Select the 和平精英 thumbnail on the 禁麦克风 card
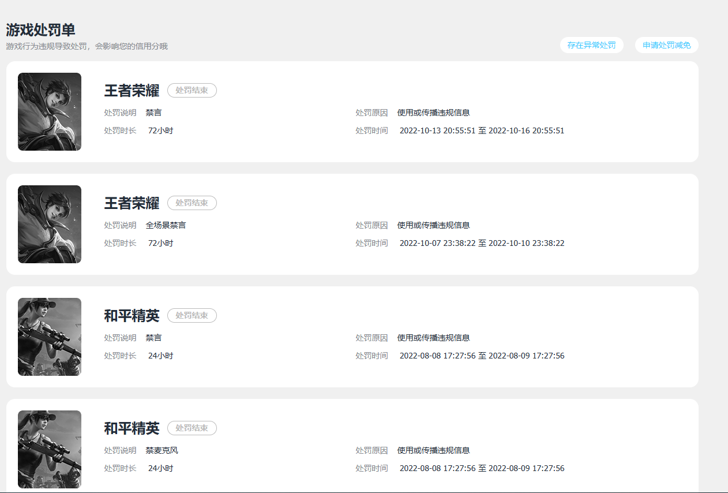This screenshot has height=493, width=728. (x=50, y=449)
